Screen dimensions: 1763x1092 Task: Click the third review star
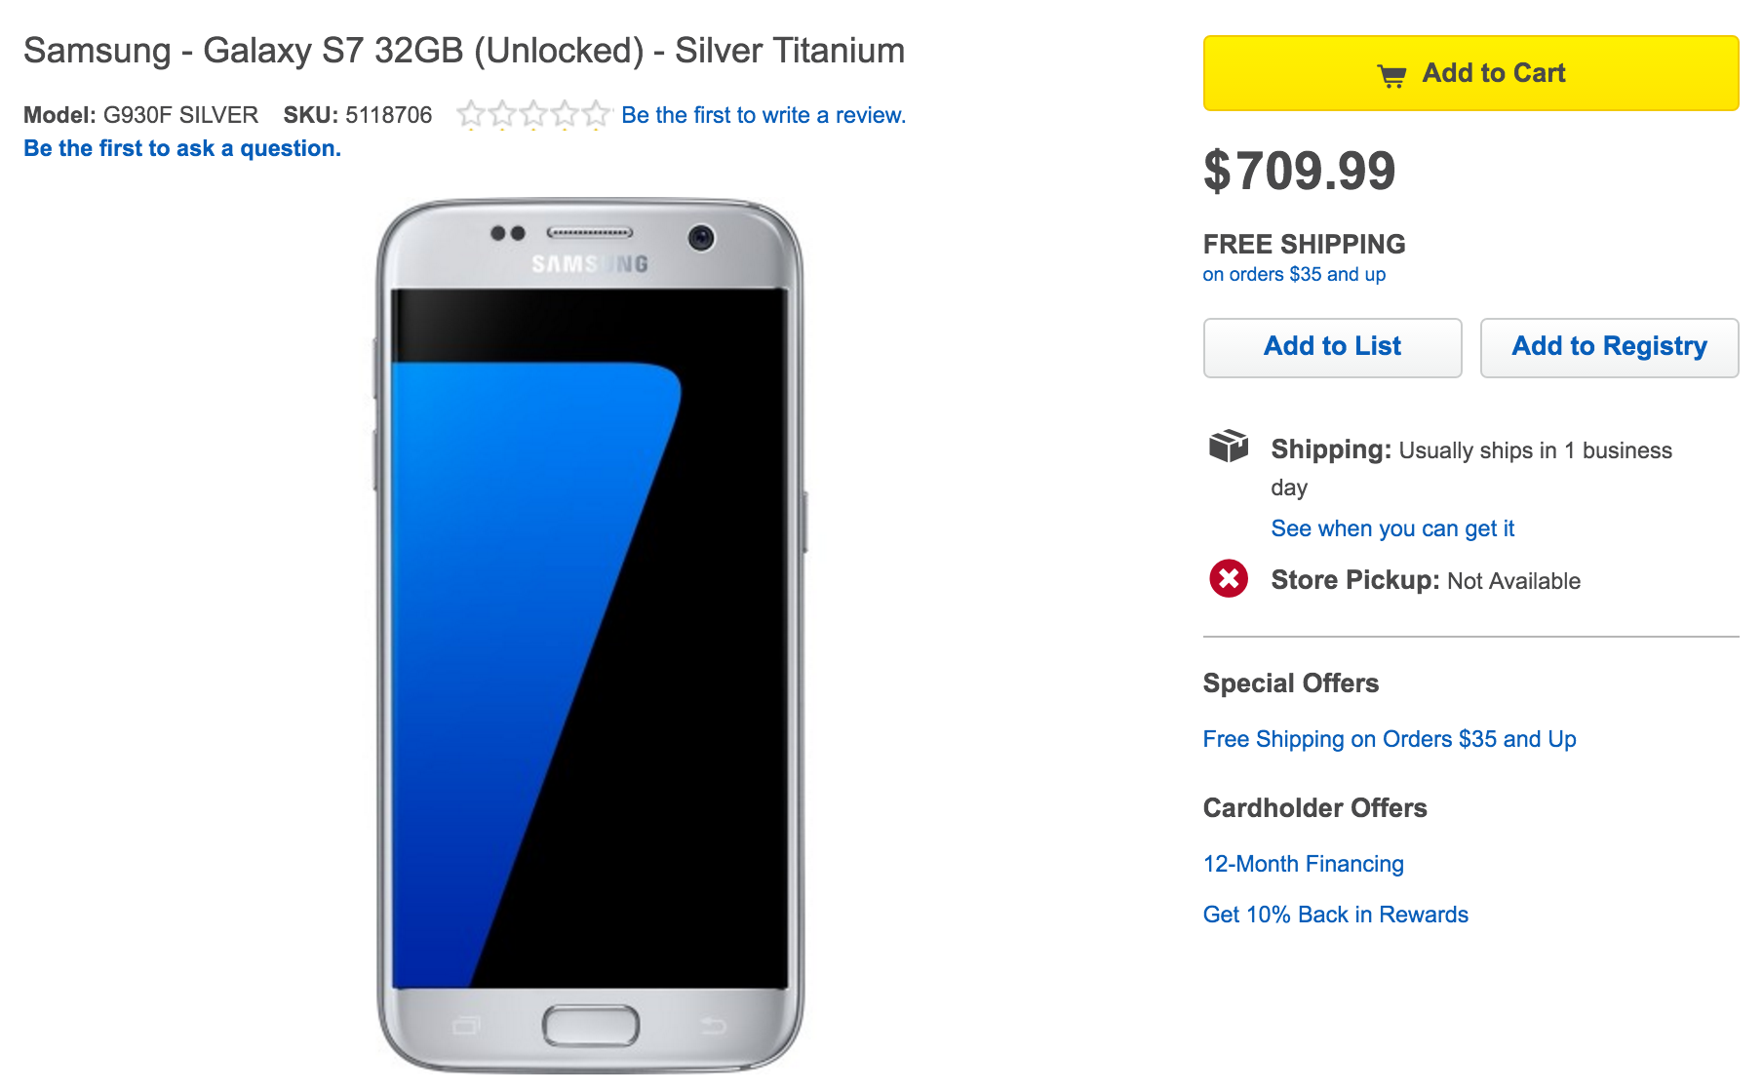click(x=533, y=115)
